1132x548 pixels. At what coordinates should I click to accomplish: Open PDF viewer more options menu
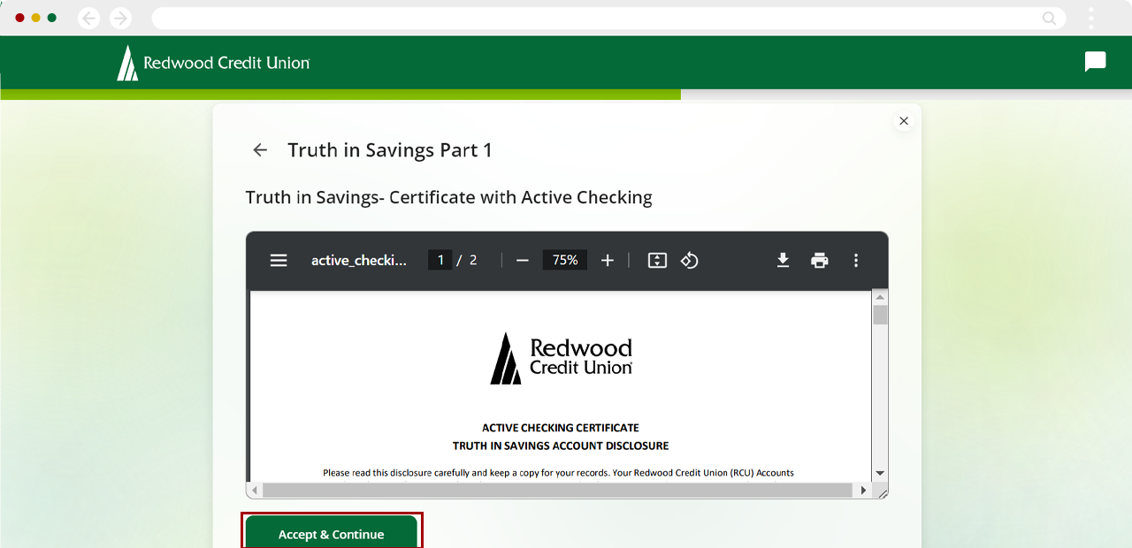(856, 260)
